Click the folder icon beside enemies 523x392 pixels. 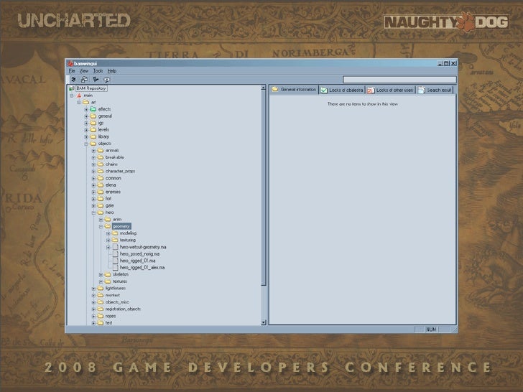101,192
